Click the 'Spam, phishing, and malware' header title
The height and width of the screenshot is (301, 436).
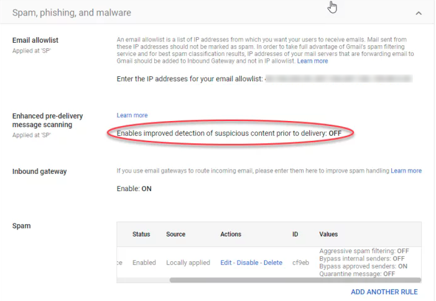coord(72,12)
